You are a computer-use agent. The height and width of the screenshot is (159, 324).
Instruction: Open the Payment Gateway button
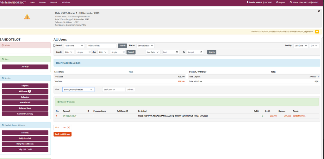[x=25, y=114]
